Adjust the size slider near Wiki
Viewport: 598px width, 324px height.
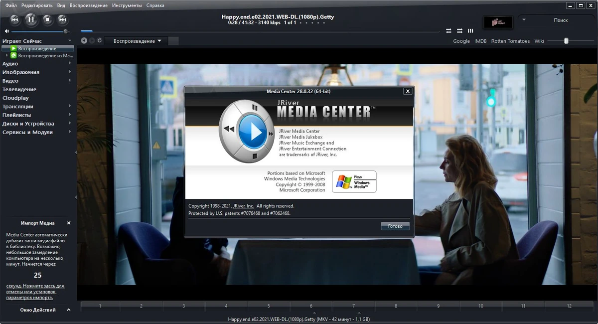tap(566, 41)
